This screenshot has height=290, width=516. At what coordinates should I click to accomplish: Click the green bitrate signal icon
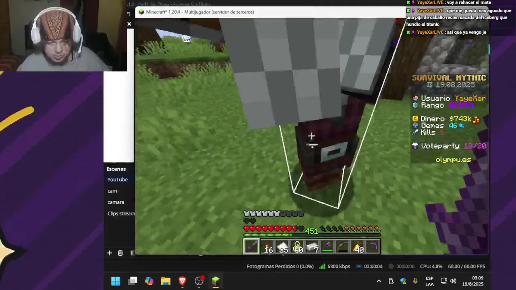(x=322, y=266)
